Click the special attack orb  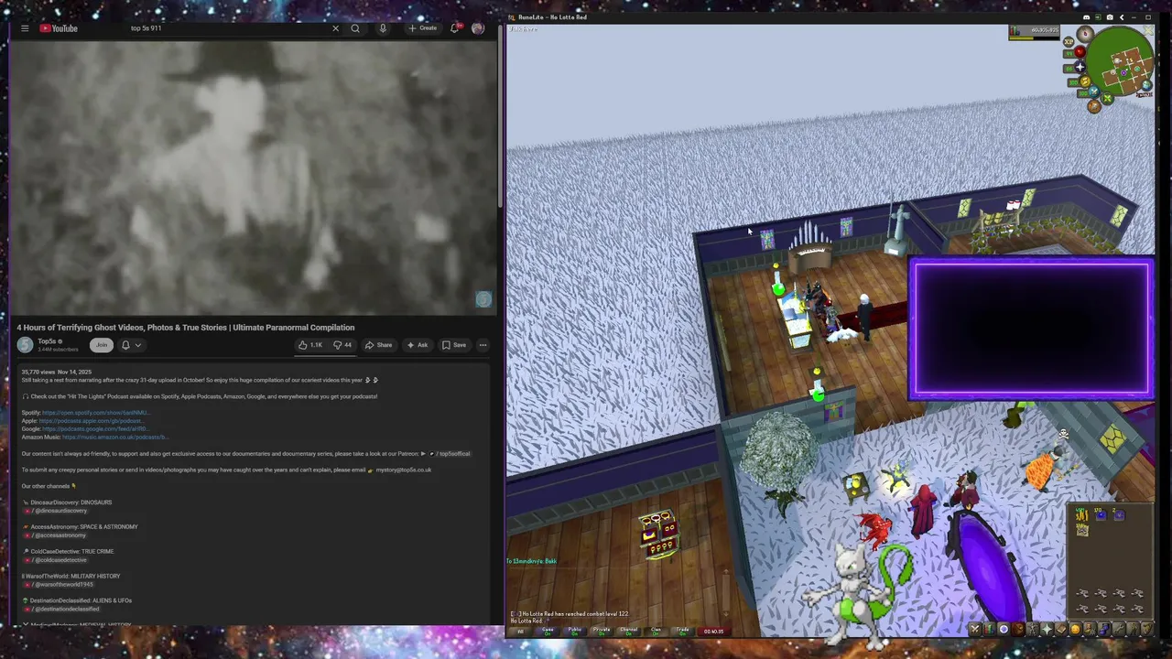[x=1094, y=92]
